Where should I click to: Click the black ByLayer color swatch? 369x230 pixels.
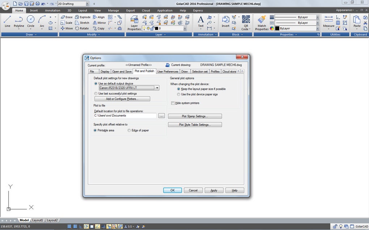(277, 28)
